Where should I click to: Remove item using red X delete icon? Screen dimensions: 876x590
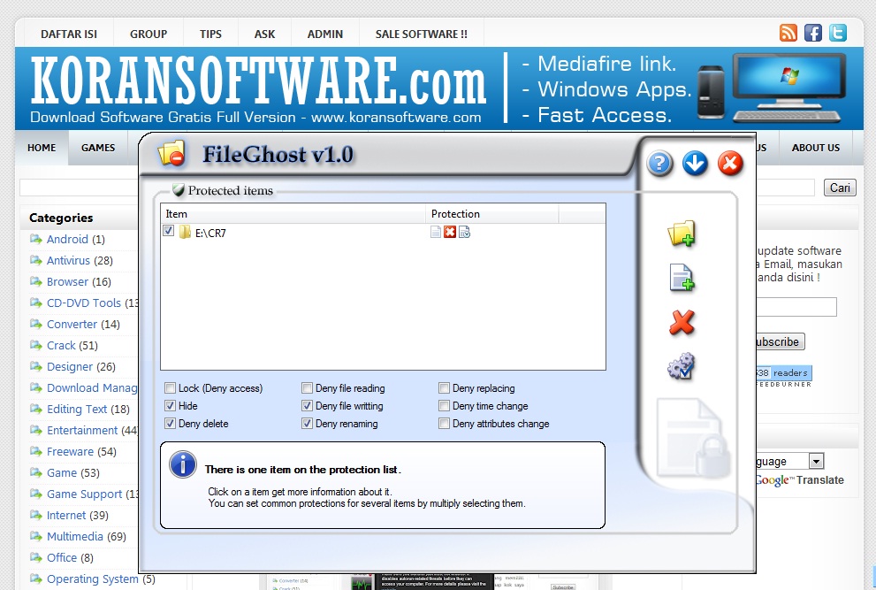coord(682,323)
